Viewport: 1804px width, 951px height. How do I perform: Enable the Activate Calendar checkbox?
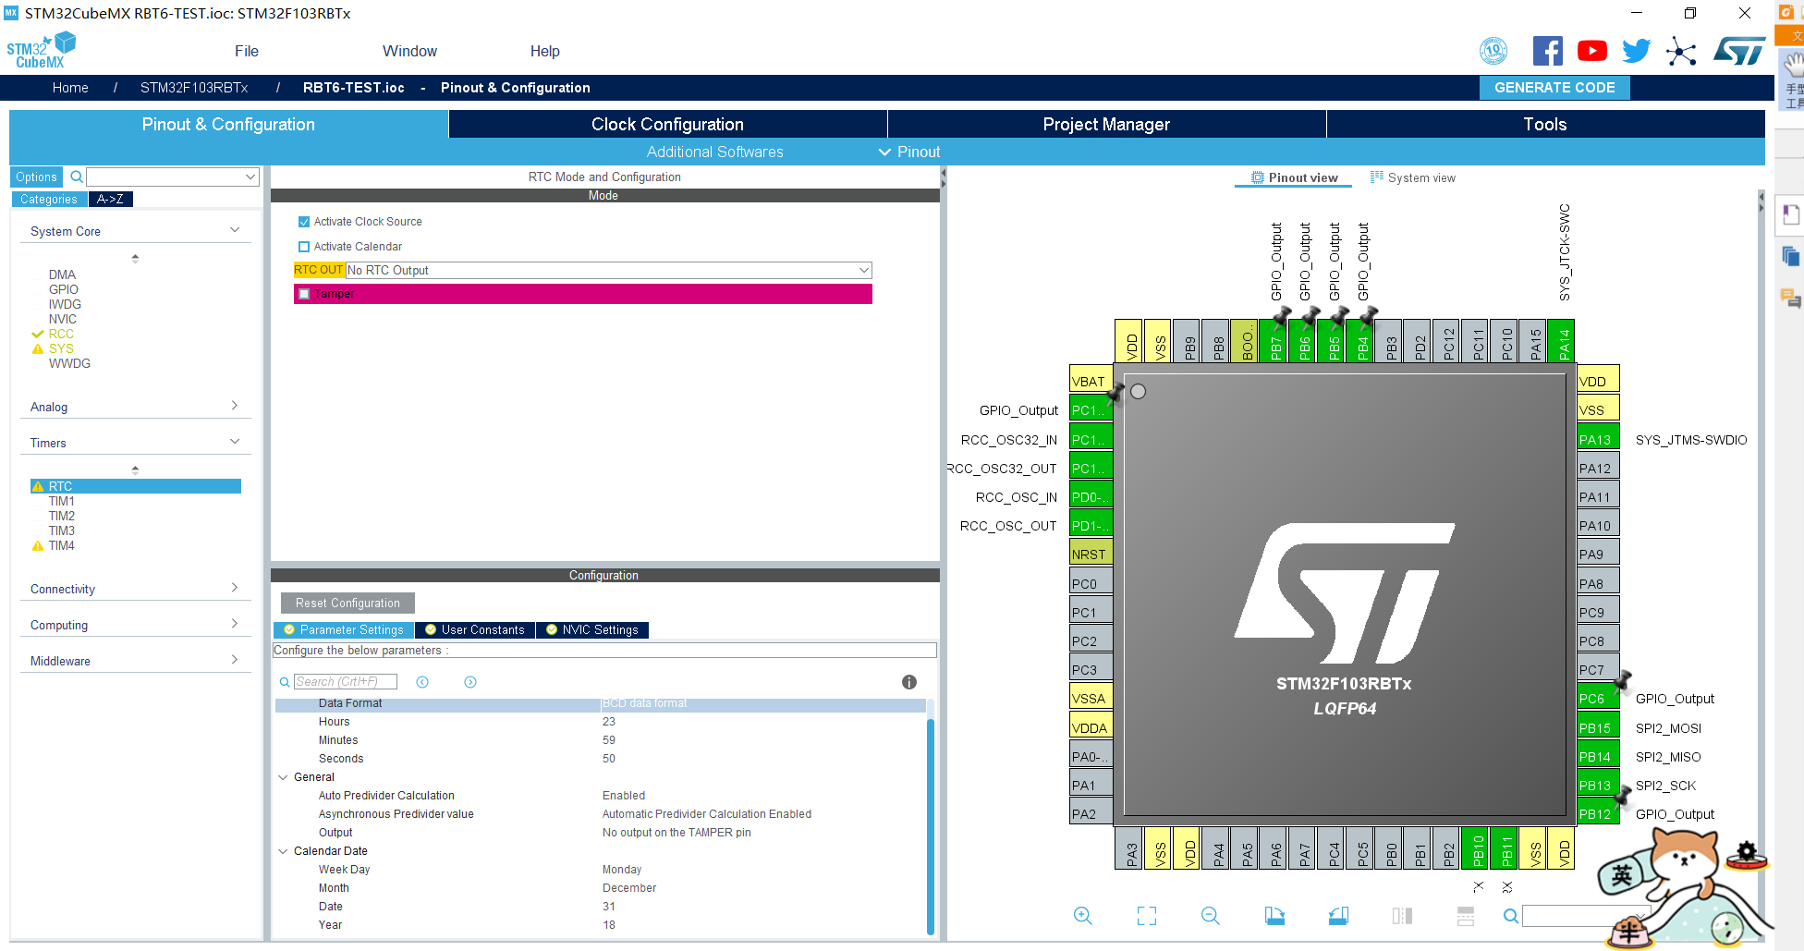coord(304,246)
